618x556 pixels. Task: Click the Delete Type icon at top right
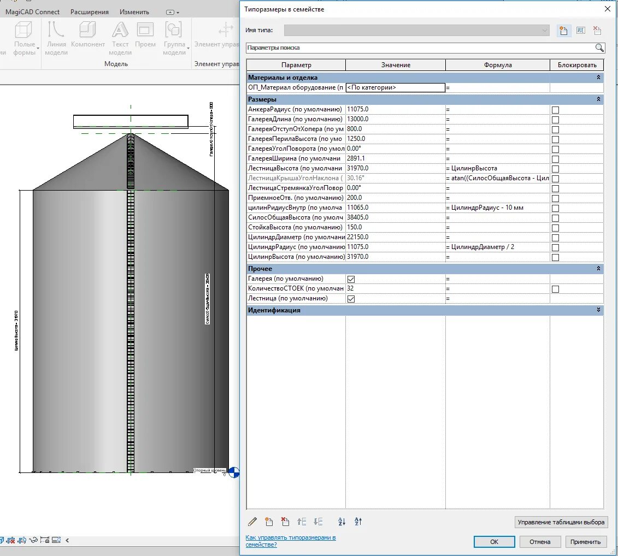[597, 31]
